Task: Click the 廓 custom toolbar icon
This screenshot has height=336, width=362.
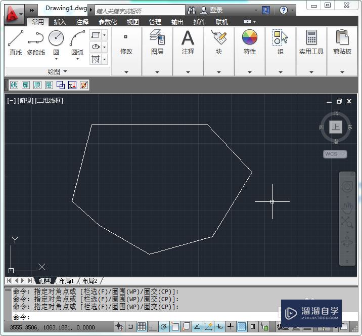Action: click(x=25, y=85)
